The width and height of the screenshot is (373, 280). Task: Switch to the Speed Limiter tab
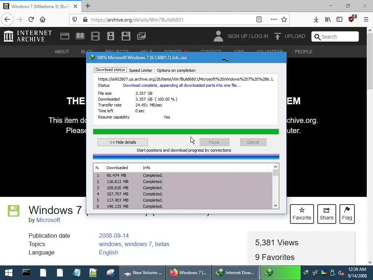point(141,70)
